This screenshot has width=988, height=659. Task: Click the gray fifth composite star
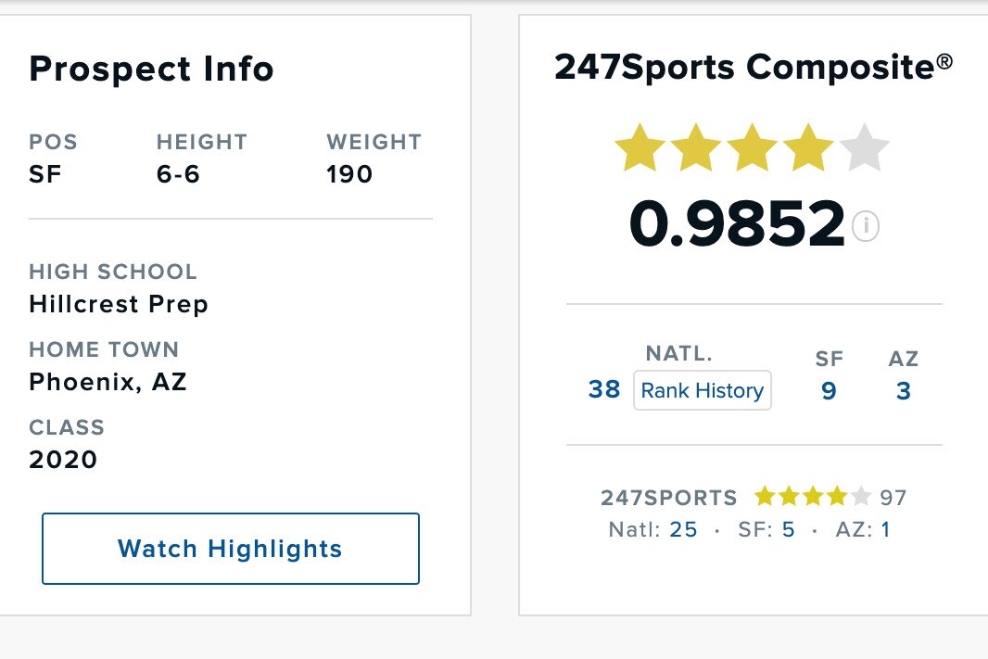(866, 150)
